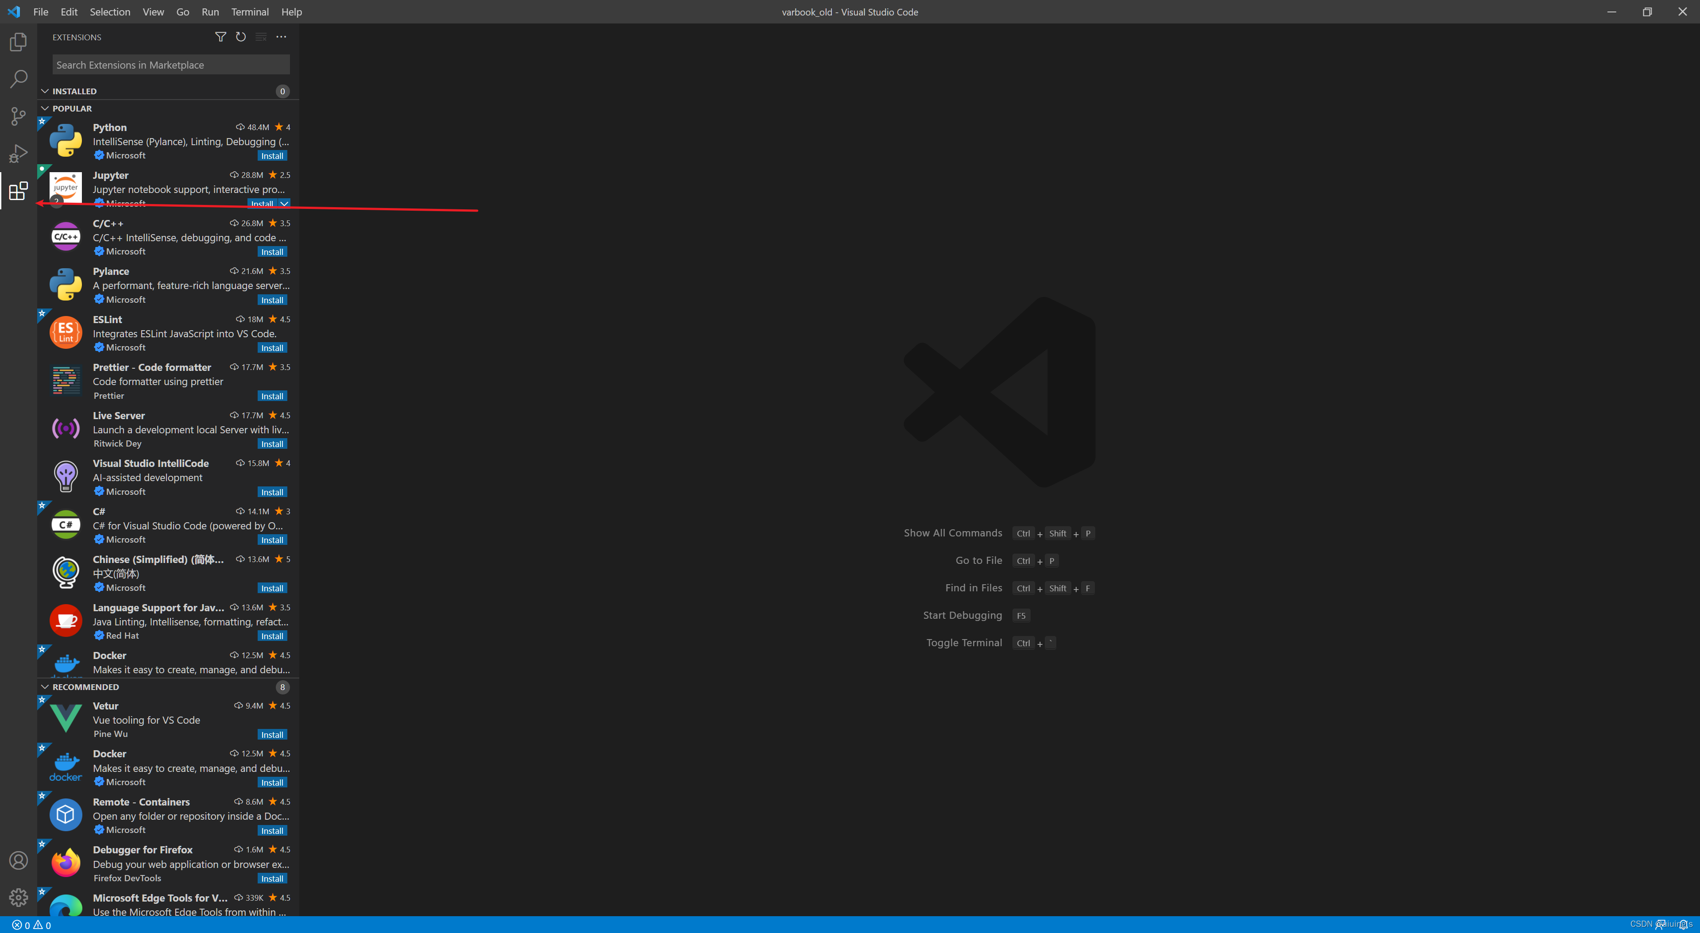The height and width of the screenshot is (933, 1700).
Task: Click the Chinese (Simplified) language pack icon
Action: click(x=66, y=573)
